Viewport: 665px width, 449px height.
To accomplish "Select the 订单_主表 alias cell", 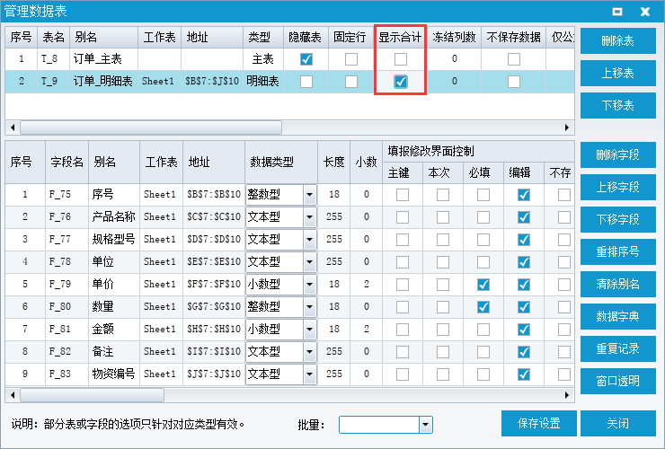I will 104,59.
